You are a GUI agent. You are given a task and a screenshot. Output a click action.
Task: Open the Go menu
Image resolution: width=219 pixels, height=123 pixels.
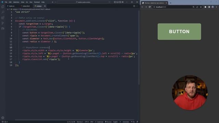point(27,2)
